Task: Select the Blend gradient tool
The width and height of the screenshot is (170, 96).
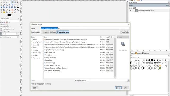Action: pos(4,10)
